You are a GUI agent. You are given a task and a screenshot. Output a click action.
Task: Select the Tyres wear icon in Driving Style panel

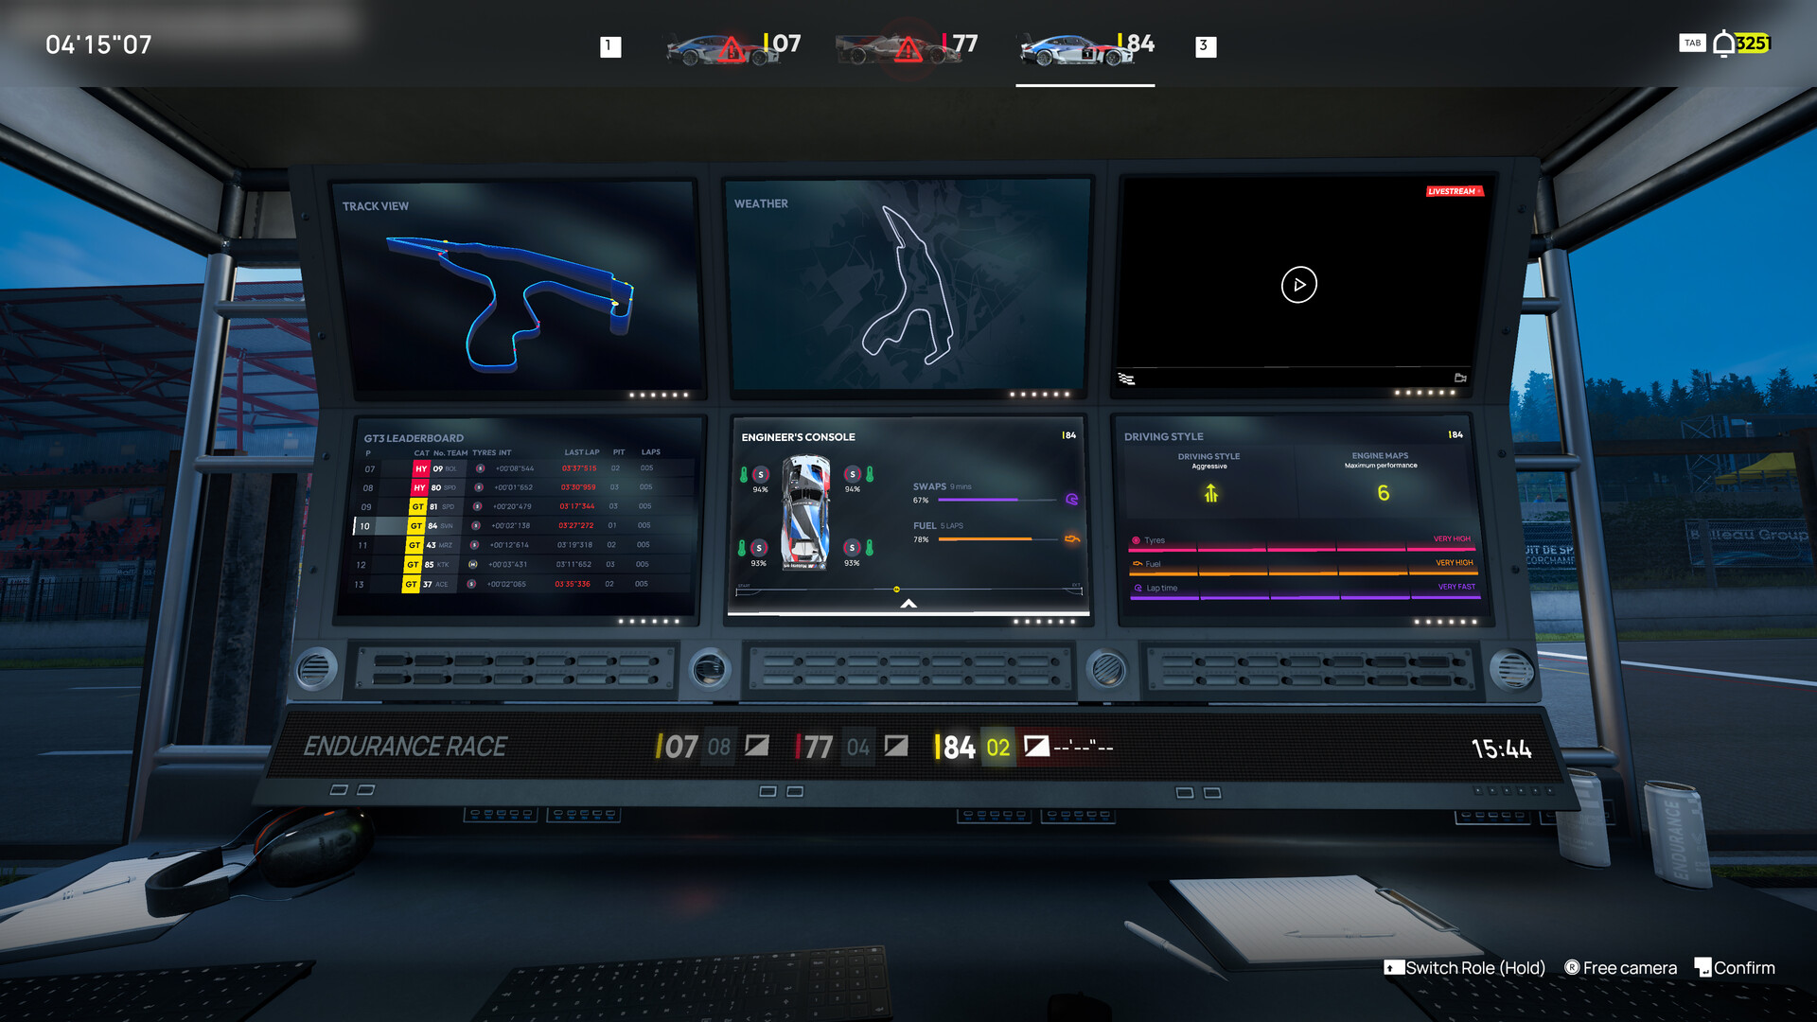(1136, 539)
